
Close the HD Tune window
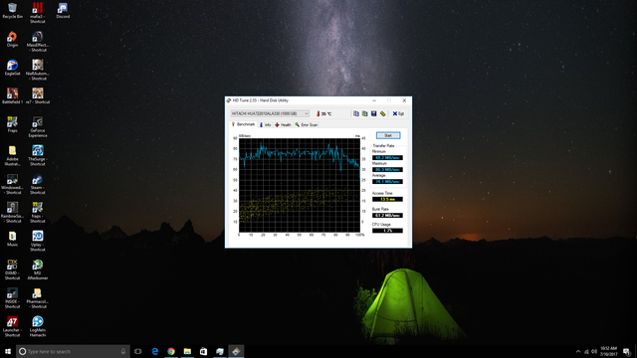404,100
